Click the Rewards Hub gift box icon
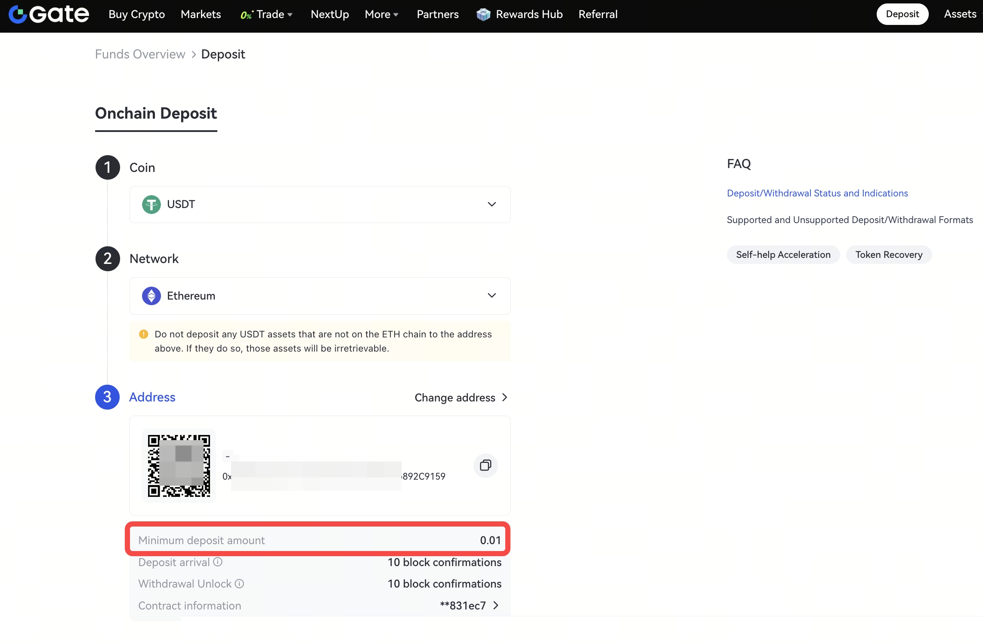This screenshot has width=983, height=643. 483,14
